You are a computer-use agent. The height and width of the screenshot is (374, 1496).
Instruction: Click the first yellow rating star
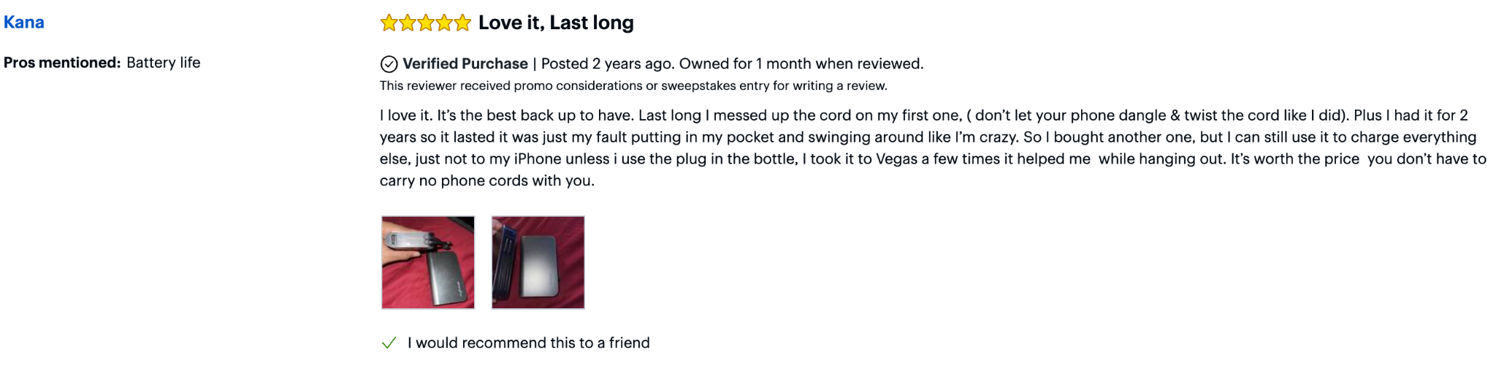pos(389,23)
